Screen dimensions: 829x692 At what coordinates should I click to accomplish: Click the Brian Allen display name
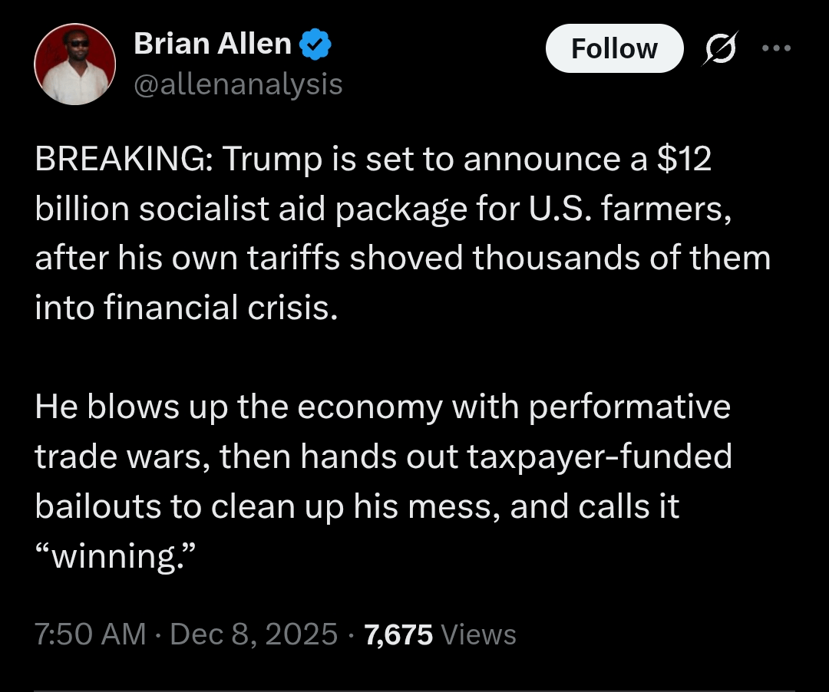pos(213,44)
